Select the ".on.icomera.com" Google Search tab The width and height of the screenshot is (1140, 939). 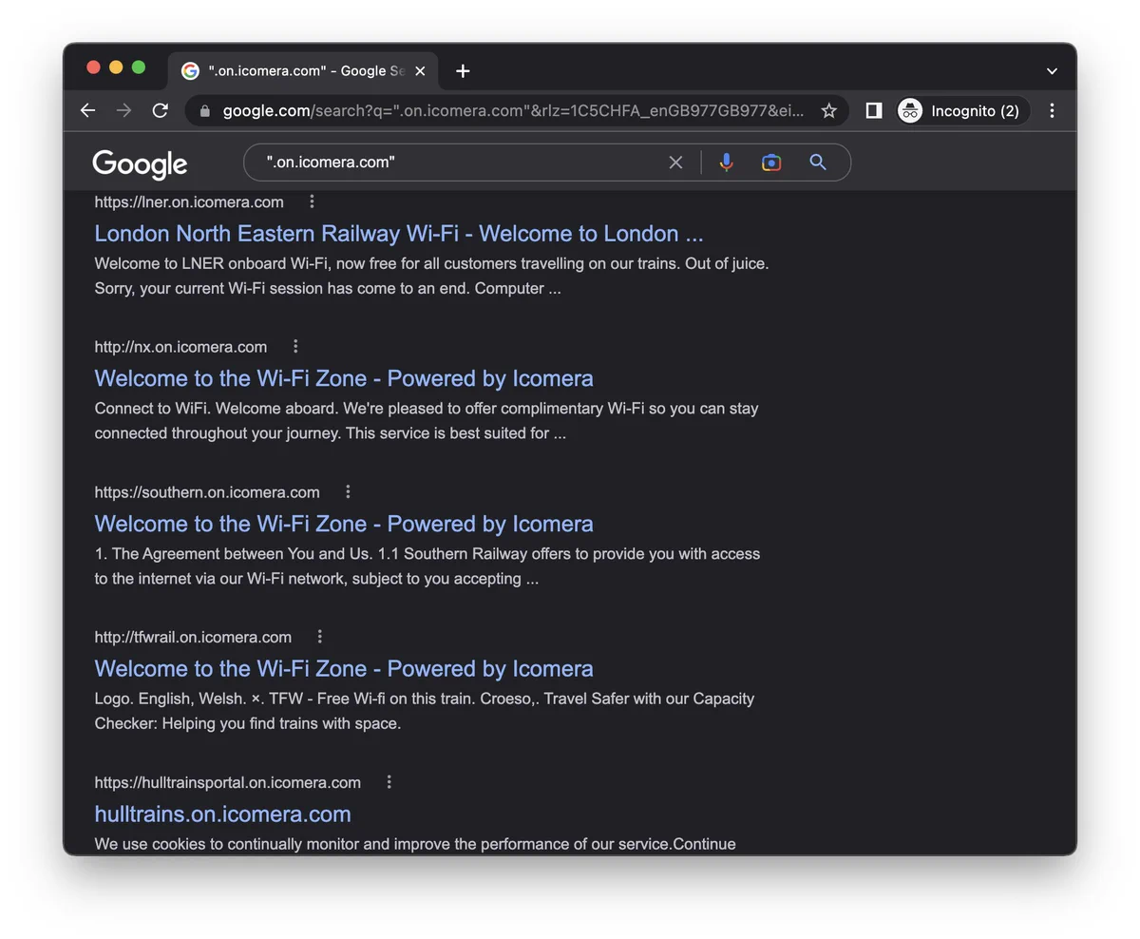tap(304, 71)
